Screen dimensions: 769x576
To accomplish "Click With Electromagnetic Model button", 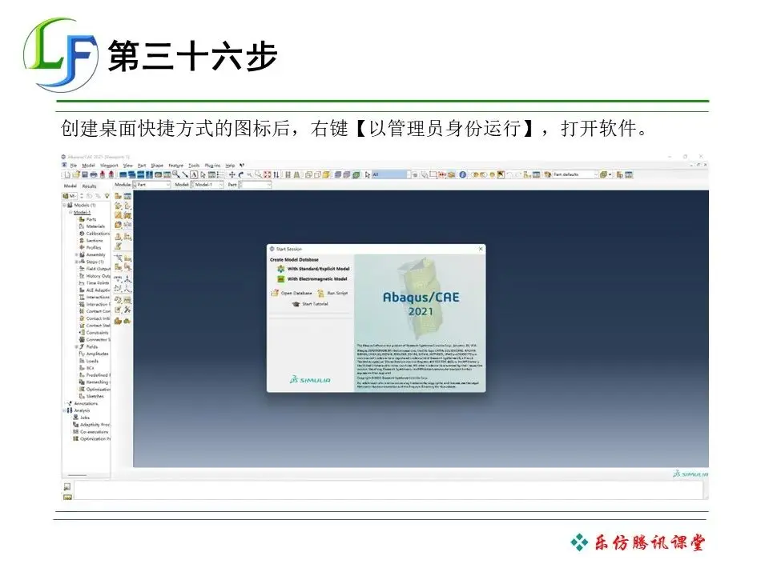I will click(x=312, y=279).
